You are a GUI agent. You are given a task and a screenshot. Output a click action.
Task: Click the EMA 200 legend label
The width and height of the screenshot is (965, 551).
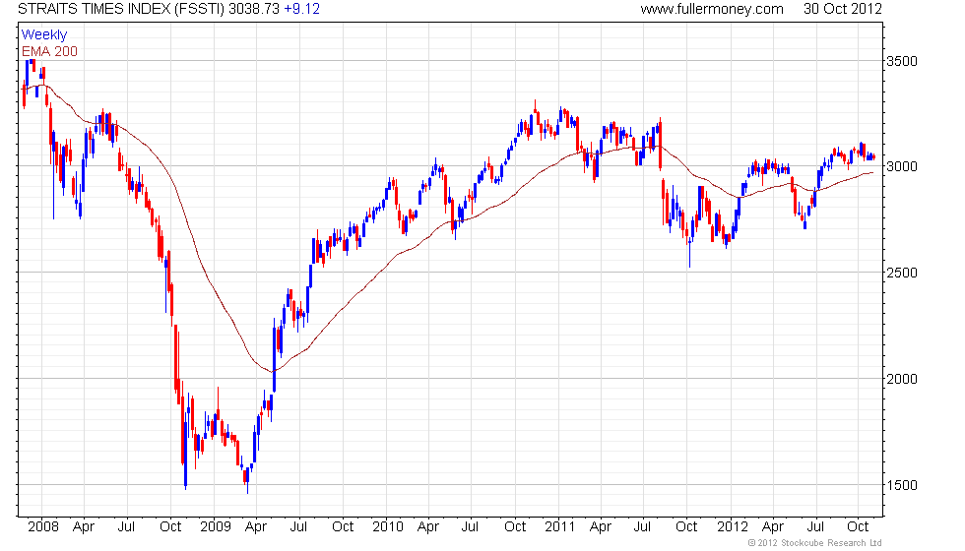click(x=49, y=51)
